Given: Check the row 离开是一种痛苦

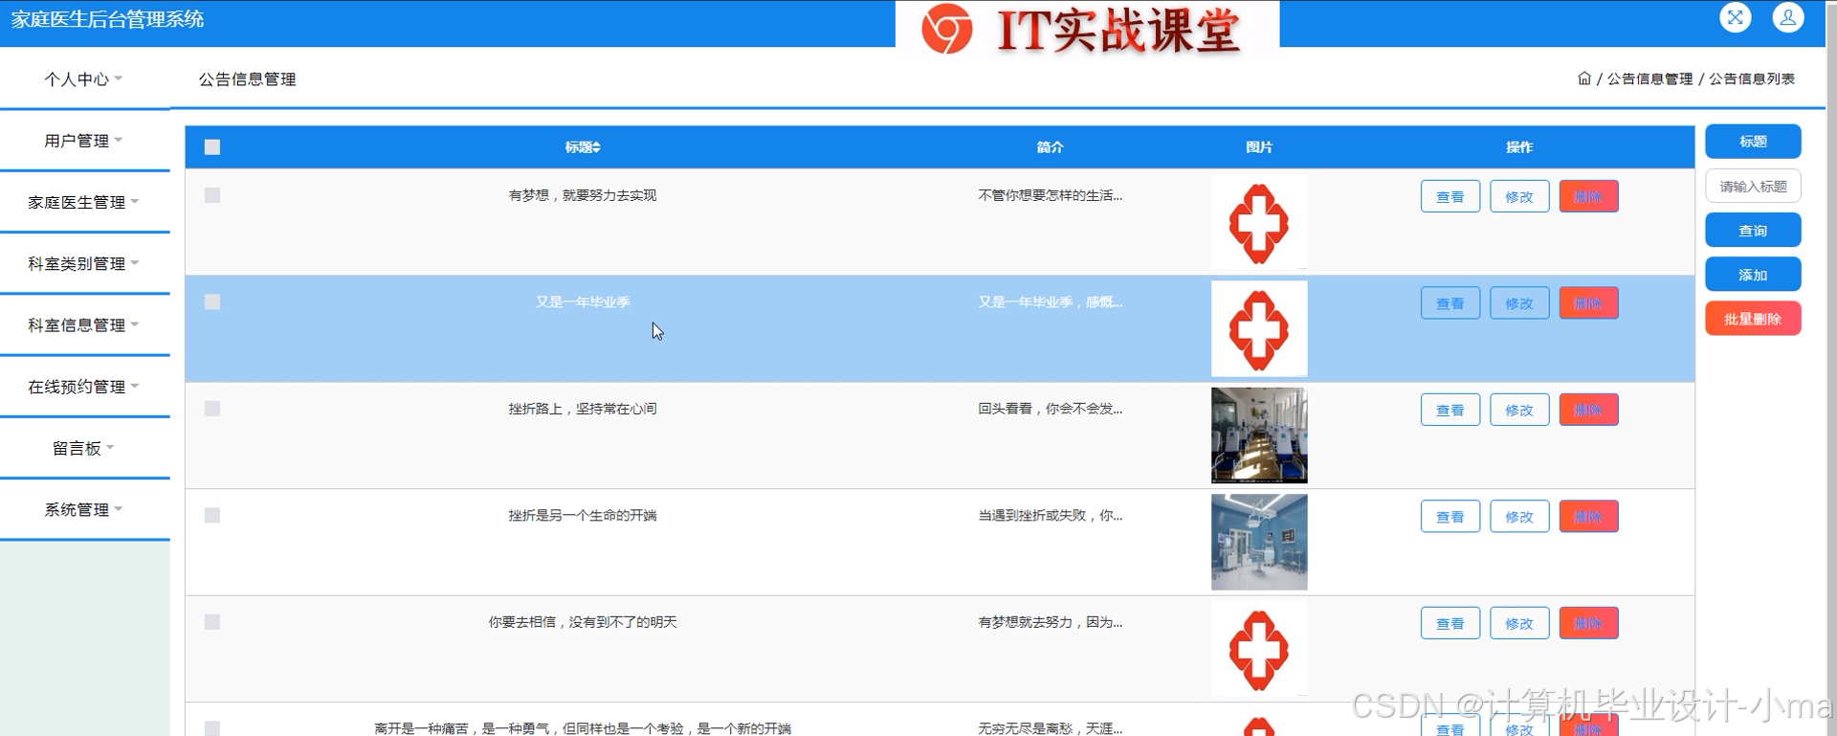Looking at the screenshot, I should [212, 728].
